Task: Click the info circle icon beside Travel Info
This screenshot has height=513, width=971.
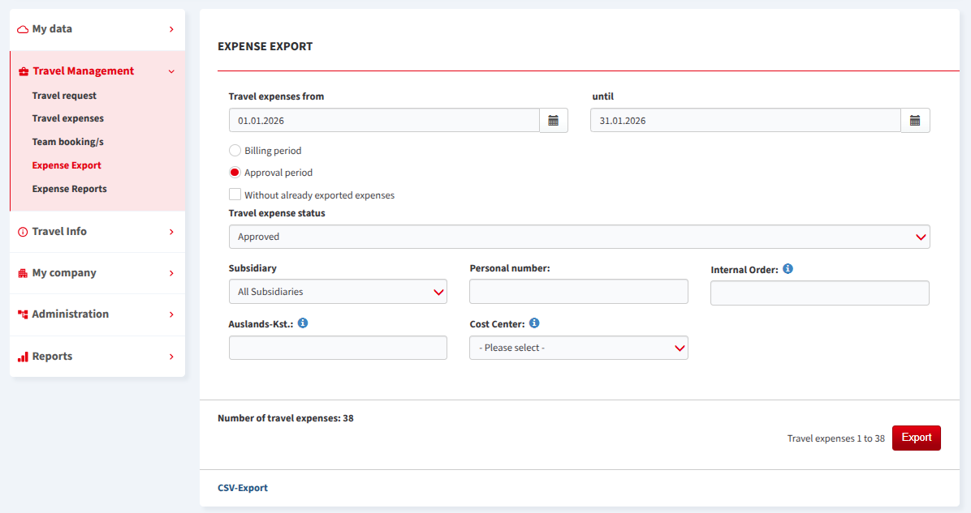Action: (x=22, y=232)
